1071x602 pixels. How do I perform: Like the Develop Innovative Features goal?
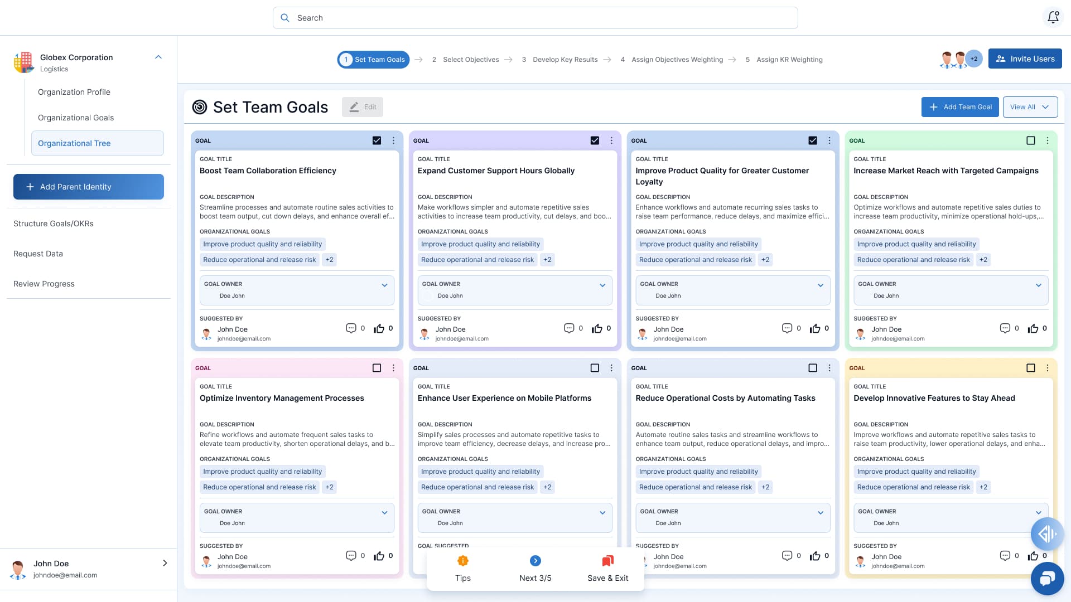point(1033,556)
